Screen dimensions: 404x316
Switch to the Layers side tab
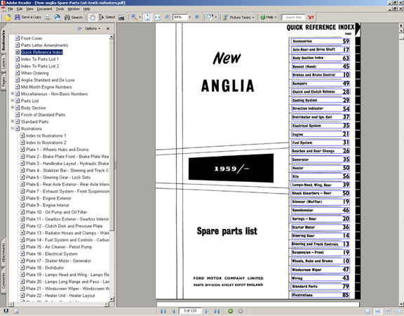click(x=4, y=63)
